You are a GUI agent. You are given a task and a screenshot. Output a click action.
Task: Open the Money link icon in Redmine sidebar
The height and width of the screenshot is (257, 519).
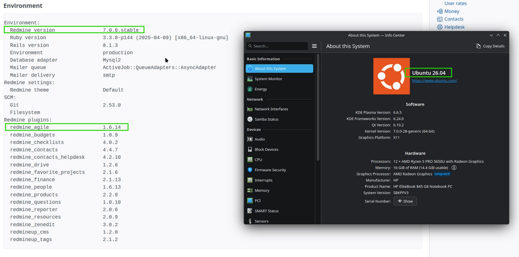coord(440,11)
